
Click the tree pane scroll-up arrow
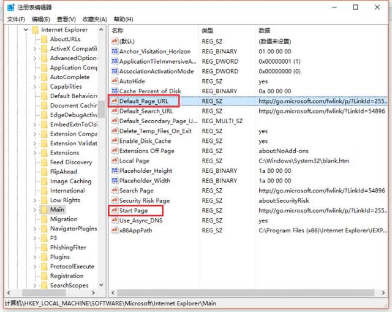pyautogui.click(x=101, y=29)
